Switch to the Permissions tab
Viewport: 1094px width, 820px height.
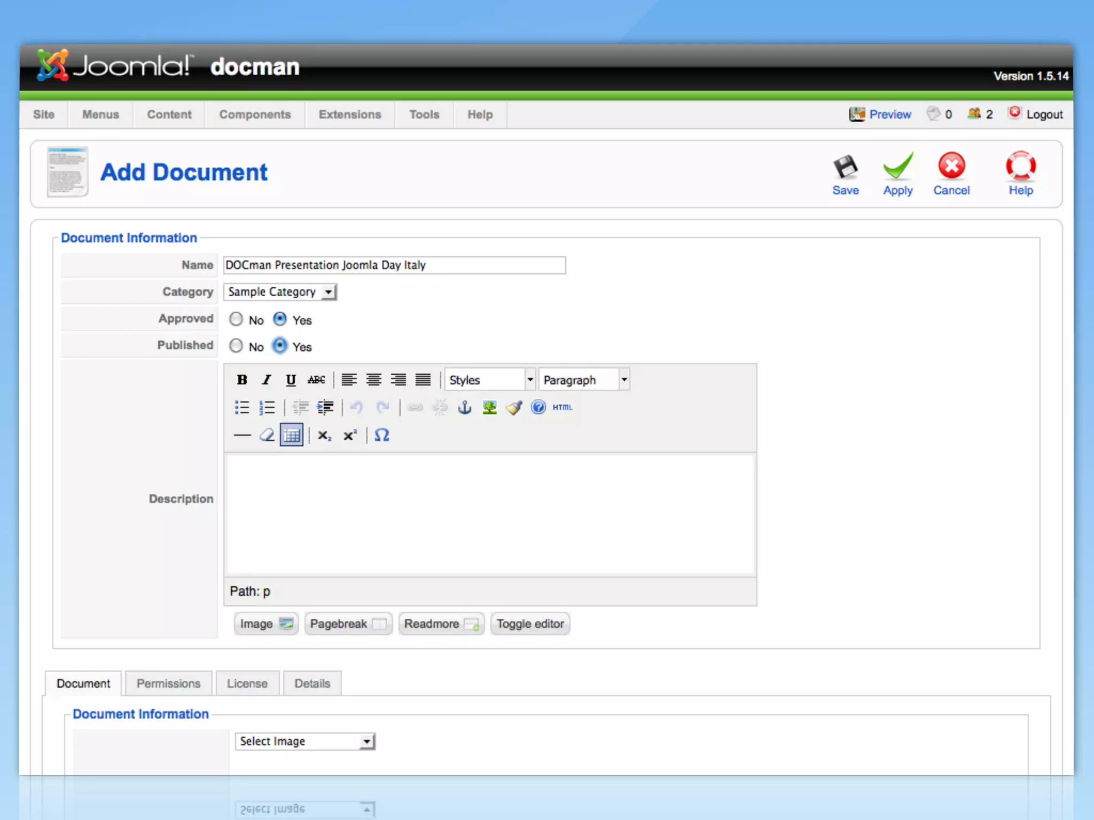pyautogui.click(x=168, y=683)
